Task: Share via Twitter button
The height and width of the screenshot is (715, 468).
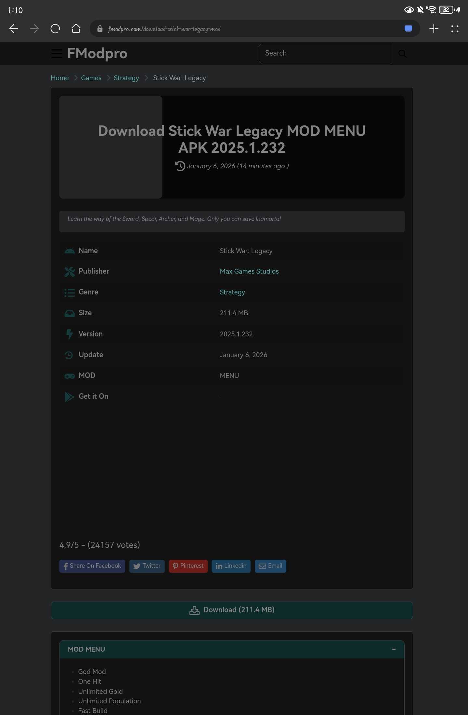Action: point(147,566)
